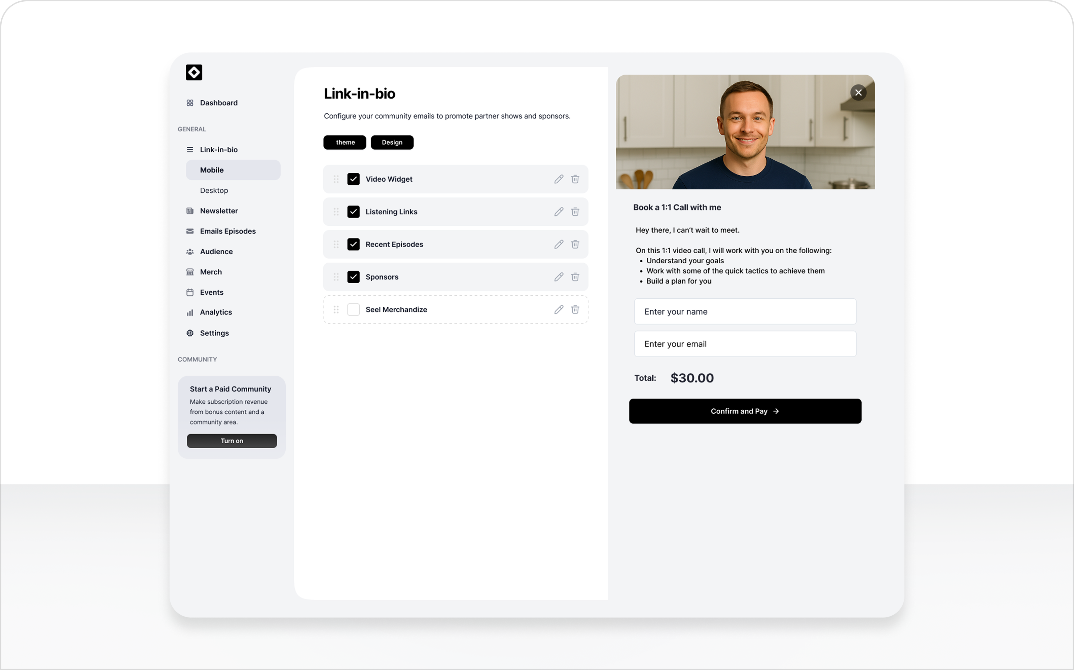This screenshot has width=1074, height=670.
Task: Delete Sponsors using trash icon
Action: click(x=575, y=277)
